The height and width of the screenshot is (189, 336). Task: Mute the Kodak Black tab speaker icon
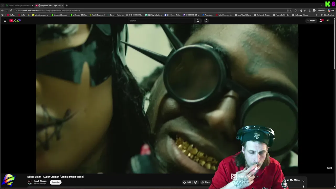39,6
